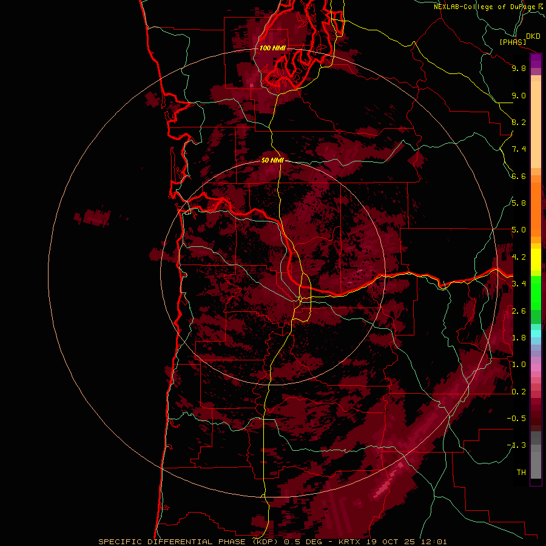Pick the yellow band on color bar
This screenshot has width=546, height=546.
pos(536,260)
